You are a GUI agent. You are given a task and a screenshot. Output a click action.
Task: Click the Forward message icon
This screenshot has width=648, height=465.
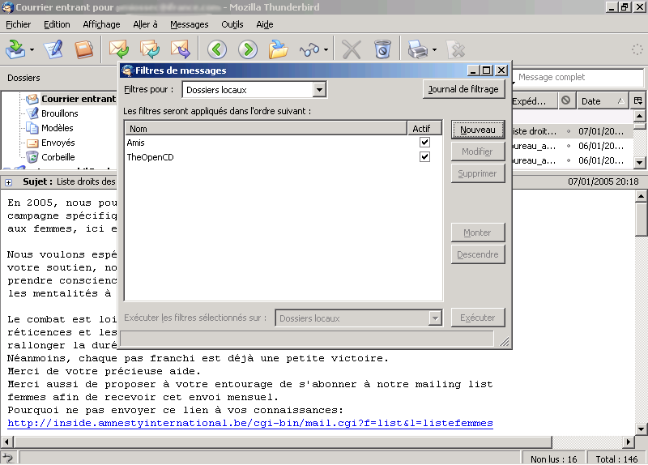pyautogui.click(x=181, y=49)
